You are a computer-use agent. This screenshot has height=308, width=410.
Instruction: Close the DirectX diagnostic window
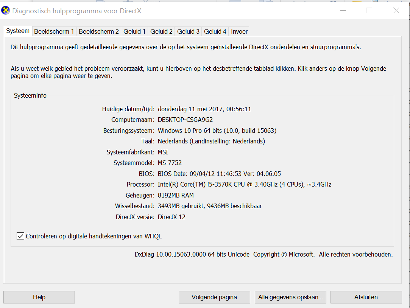396,11
